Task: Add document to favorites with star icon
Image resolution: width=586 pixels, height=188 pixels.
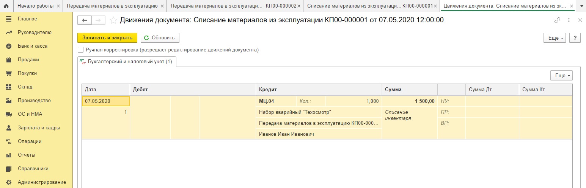Action: pos(113,20)
